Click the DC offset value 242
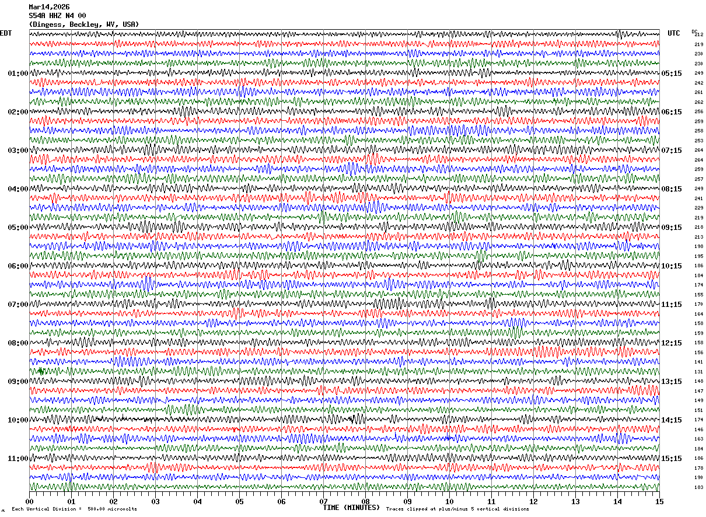Screen dimensions: 706x517 tap(698, 83)
